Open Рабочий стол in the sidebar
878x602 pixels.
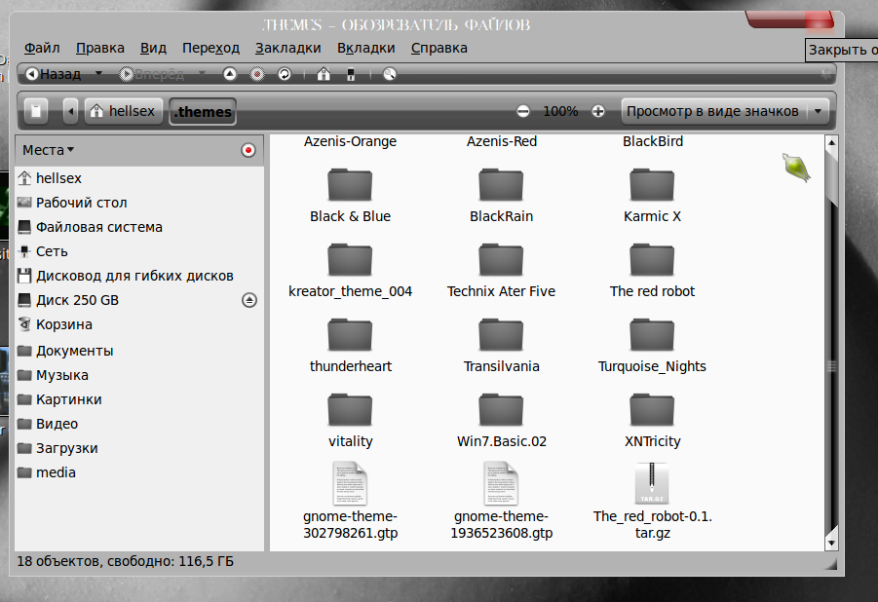139,203
